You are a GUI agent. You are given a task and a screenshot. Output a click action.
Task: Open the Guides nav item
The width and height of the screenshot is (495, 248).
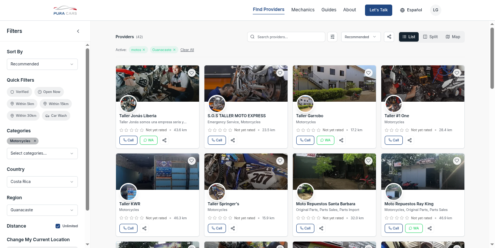click(329, 10)
